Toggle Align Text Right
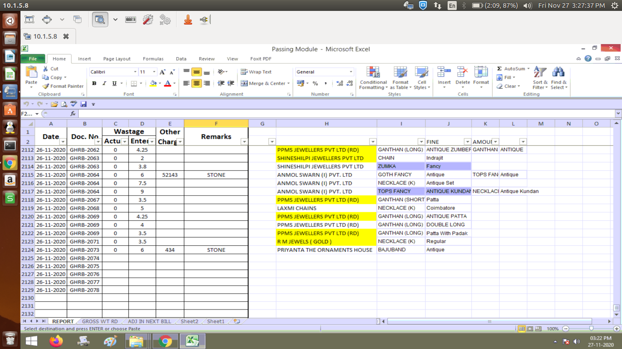This screenshot has height=349, width=622. pyautogui.click(x=207, y=83)
